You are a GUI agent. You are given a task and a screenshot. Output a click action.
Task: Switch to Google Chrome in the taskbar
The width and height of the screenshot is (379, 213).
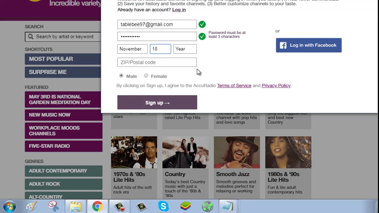97,206
